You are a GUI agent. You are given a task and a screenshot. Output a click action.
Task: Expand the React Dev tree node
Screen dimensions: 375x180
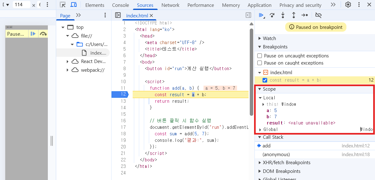[67, 61]
